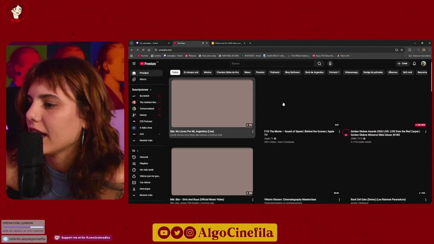
Task: Open the notifications bell
Action: [x=414, y=63]
